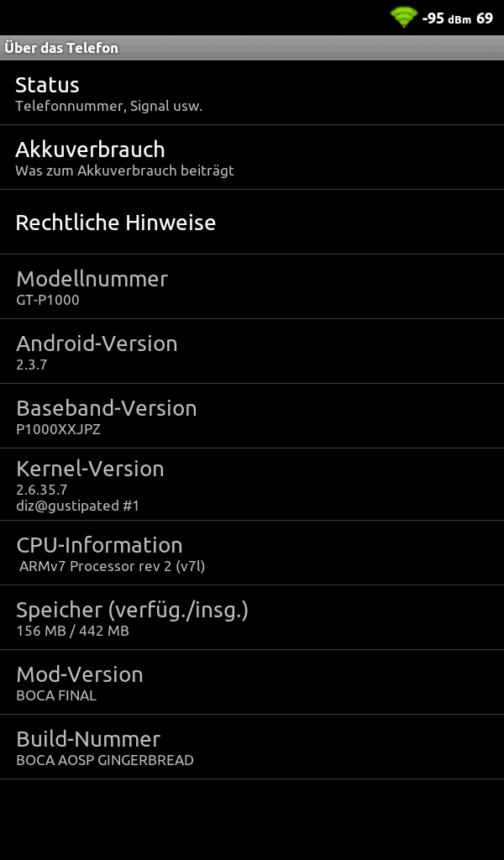Tap the 2.3.7 Android version value
The image size is (504, 860).
31,364
